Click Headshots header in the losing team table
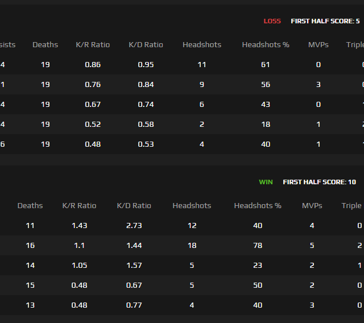 (202, 44)
